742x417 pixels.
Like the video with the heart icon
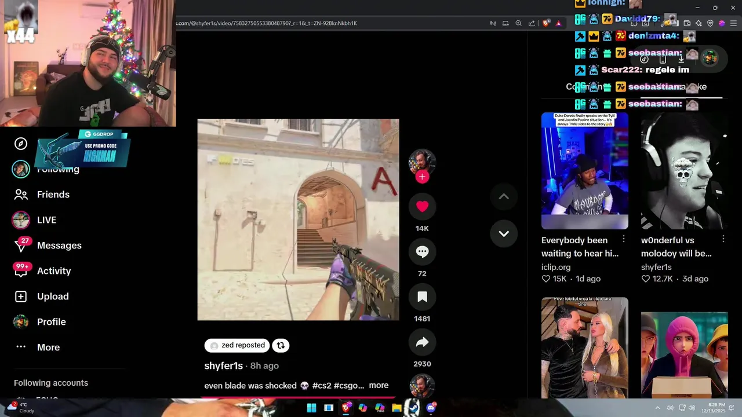tap(422, 206)
